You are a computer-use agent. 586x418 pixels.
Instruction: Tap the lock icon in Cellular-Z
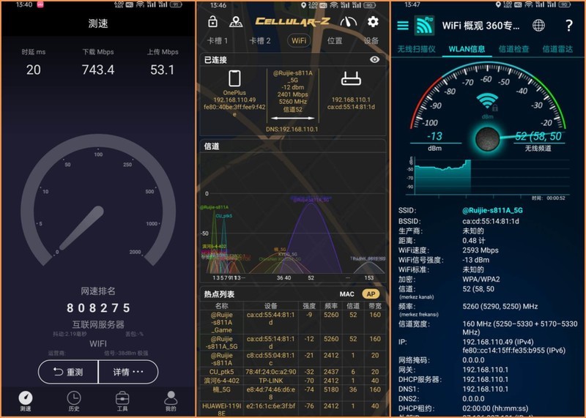pyautogui.click(x=212, y=22)
